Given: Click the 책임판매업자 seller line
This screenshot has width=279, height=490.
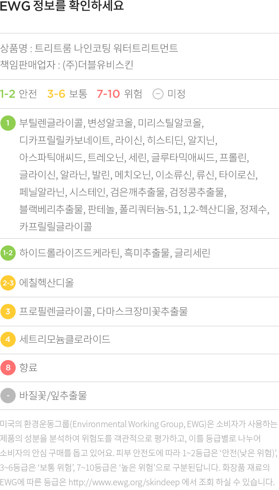Looking at the screenshot, I should coord(67,65).
